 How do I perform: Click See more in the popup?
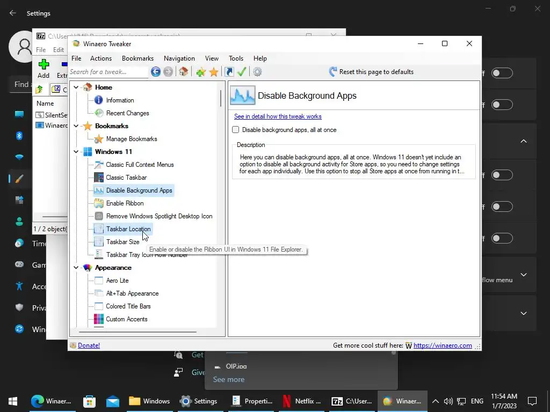[x=229, y=379]
